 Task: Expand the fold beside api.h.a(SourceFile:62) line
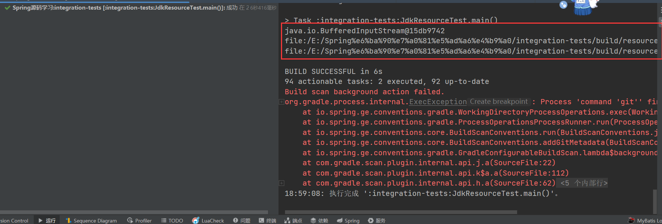coord(282,183)
